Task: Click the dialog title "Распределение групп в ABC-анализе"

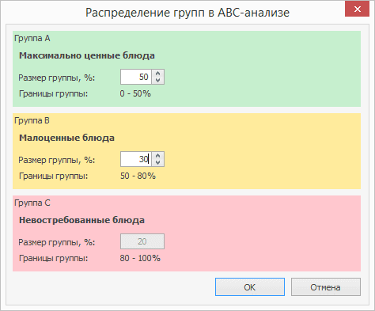Action: (x=187, y=13)
